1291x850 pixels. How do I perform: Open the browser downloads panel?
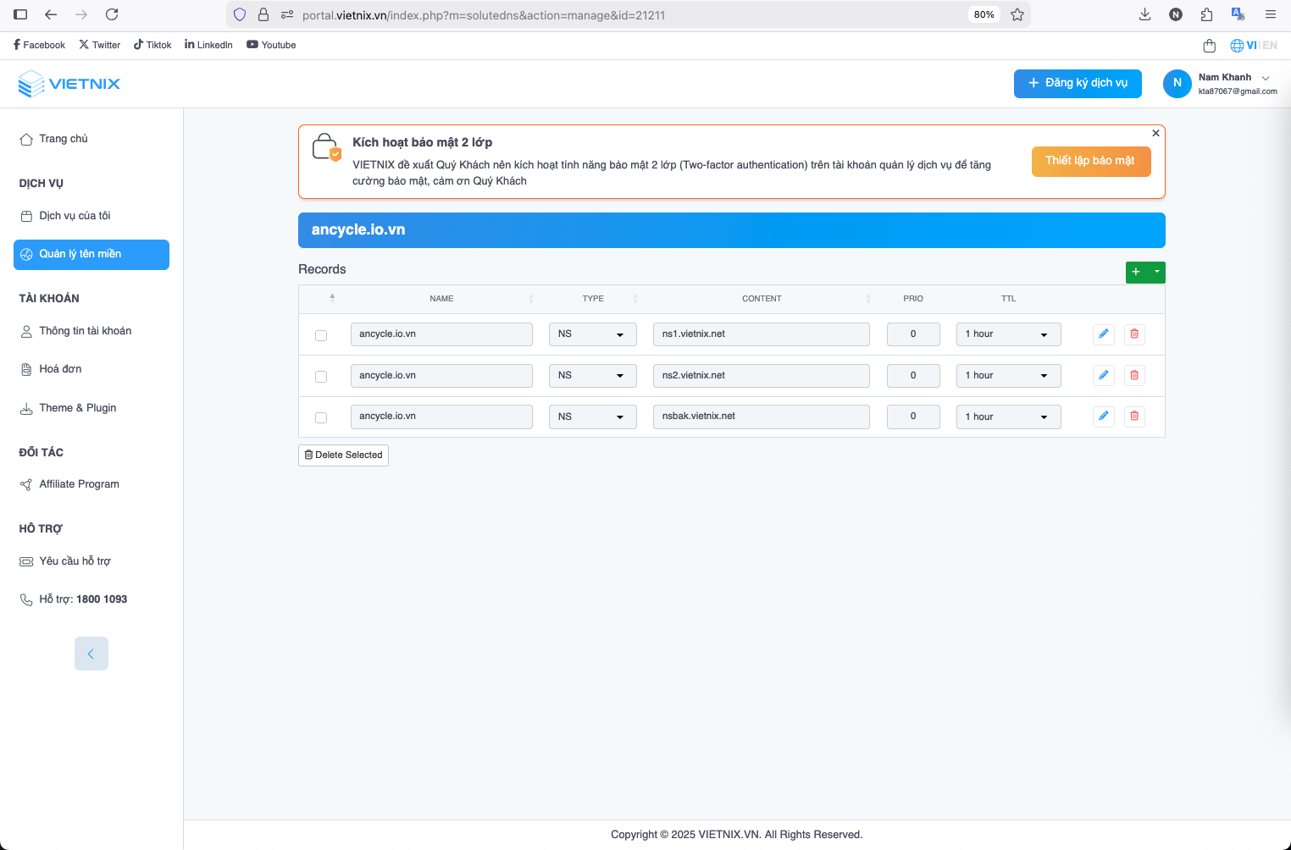[x=1144, y=14]
